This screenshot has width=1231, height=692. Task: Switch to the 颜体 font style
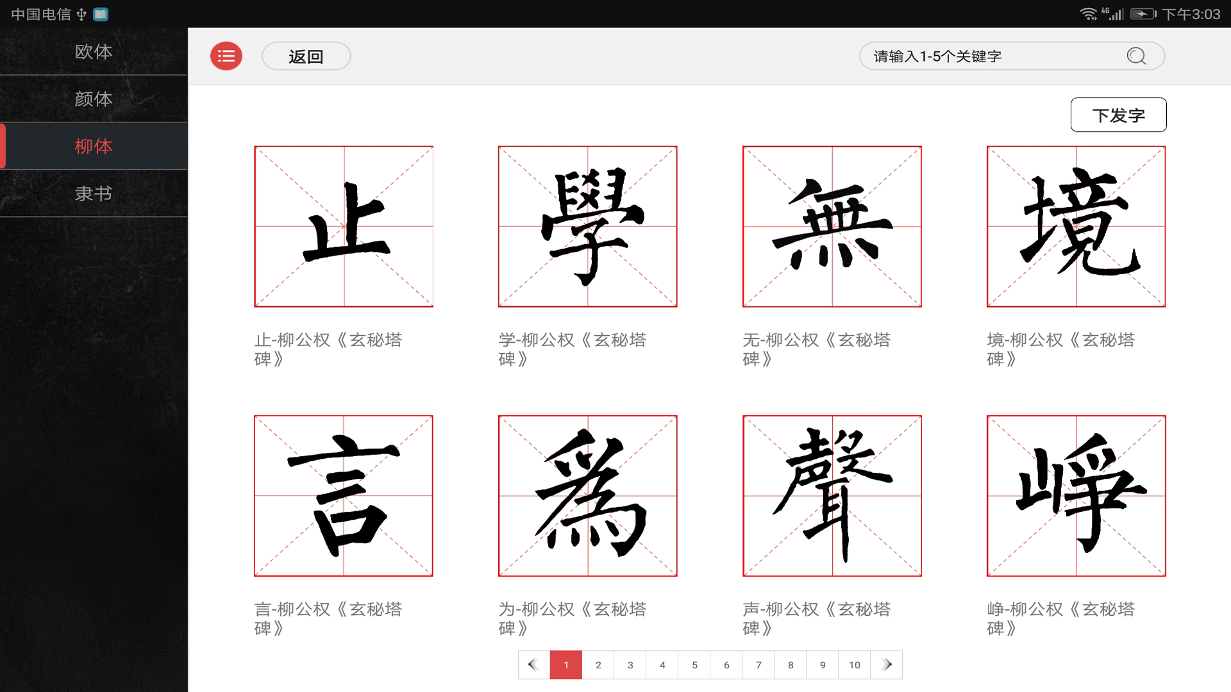tap(93, 99)
